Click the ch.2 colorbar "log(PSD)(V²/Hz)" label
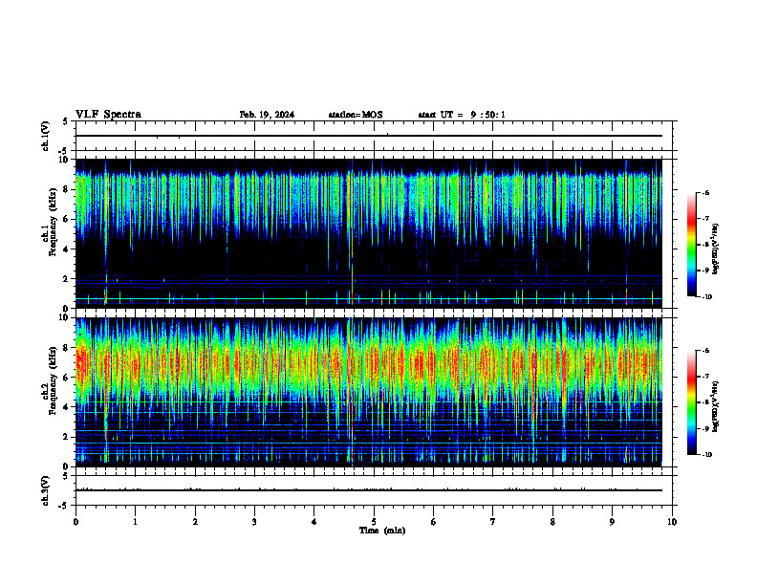This screenshot has width=757, height=585. 716,407
